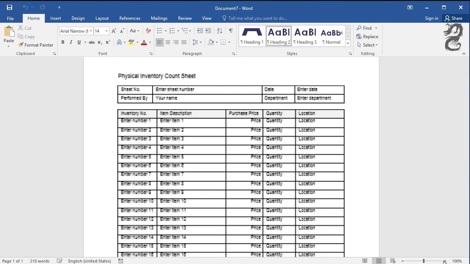Click the Cut command
The image size is (470, 264).
coord(25,28)
